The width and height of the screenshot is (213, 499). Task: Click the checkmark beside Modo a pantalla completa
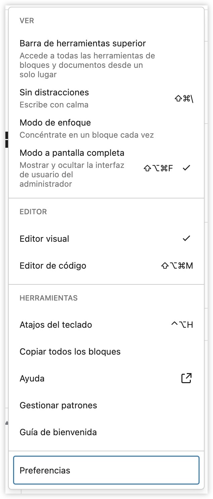coord(186,168)
